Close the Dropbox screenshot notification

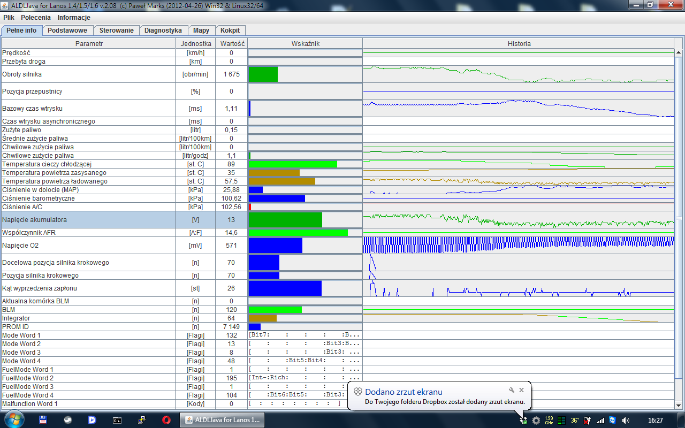coord(522,390)
